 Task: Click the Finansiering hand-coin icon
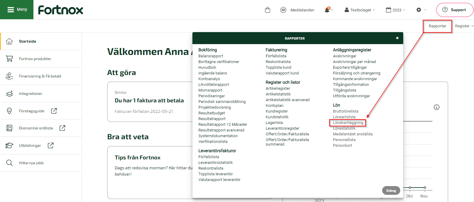pos(9,76)
